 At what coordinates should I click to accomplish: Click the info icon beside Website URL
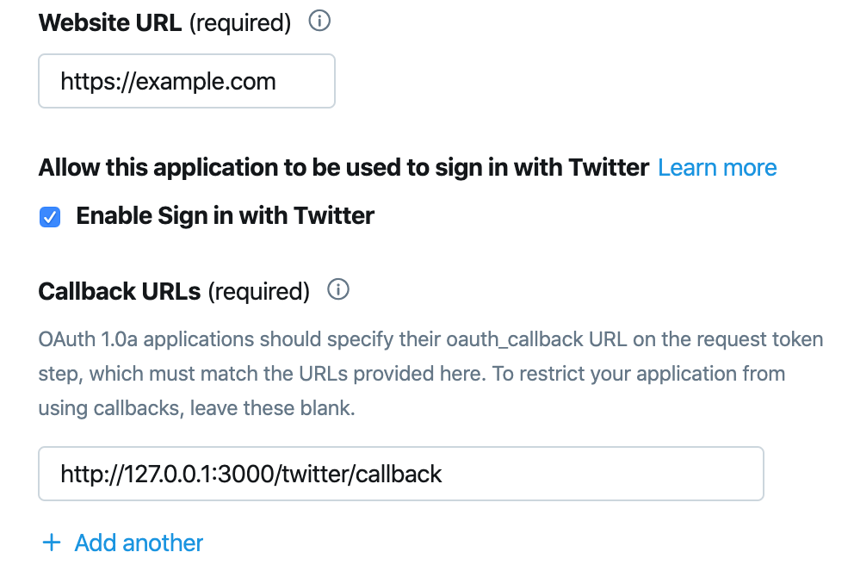(319, 22)
